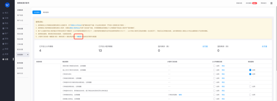Image resolution: width=277 pixels, height=101 pixels.
Task: Open 系统通知 with the 99+ badge
Action: [251, 3]
